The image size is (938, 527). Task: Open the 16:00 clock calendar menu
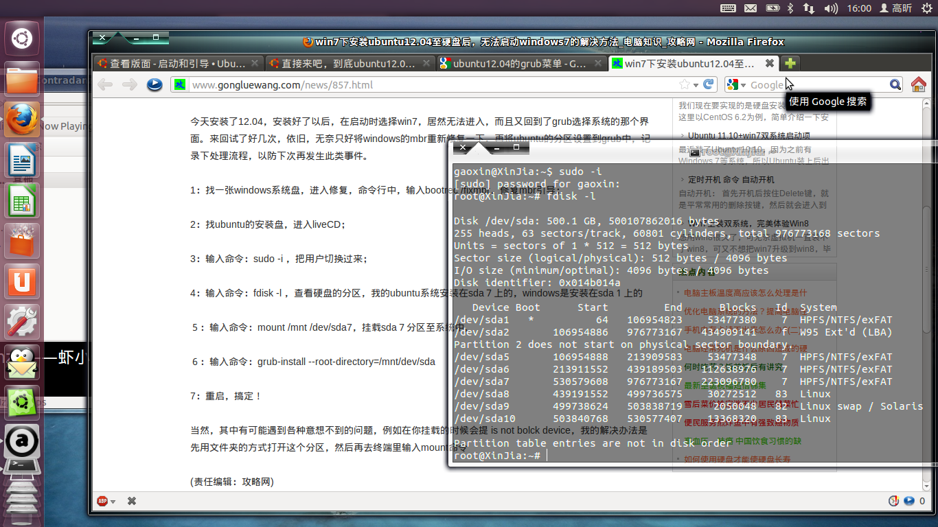point(860,8)
